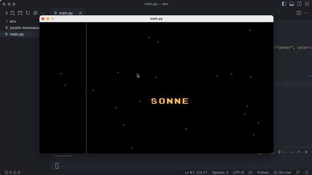The width and height of the screenshot is (312, 175).
Task: Open the Explorer more actions menu
Action: 43,13
